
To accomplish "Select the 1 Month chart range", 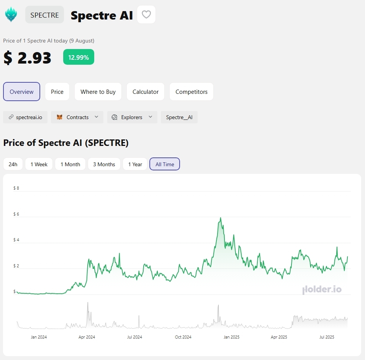I will [70, 164].
